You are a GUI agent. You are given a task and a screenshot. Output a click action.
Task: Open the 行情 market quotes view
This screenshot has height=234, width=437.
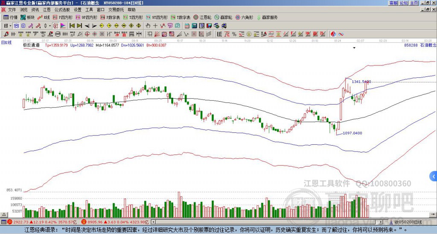tap(11, 17)
